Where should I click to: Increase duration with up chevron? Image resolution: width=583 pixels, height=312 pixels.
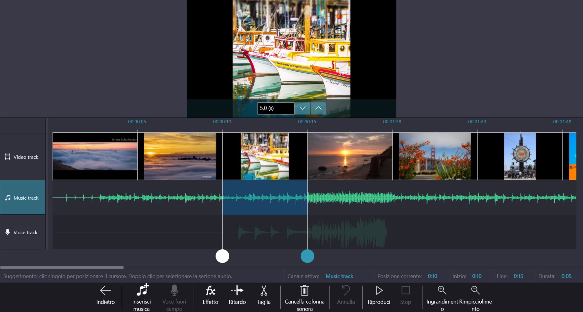tap(318, 108)
